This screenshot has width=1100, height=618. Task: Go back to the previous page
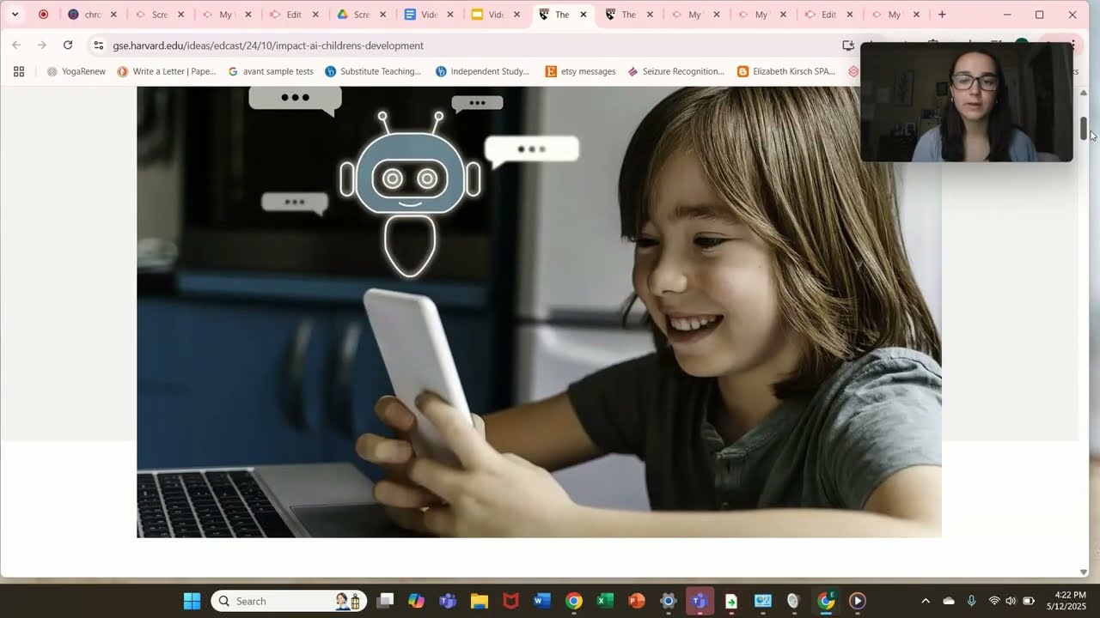(16, 45)
